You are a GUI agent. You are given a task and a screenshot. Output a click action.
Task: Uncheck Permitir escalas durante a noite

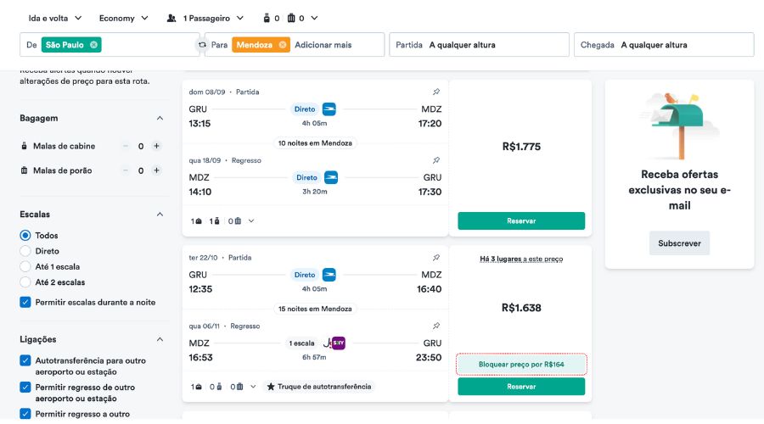(x=25, y=302)
